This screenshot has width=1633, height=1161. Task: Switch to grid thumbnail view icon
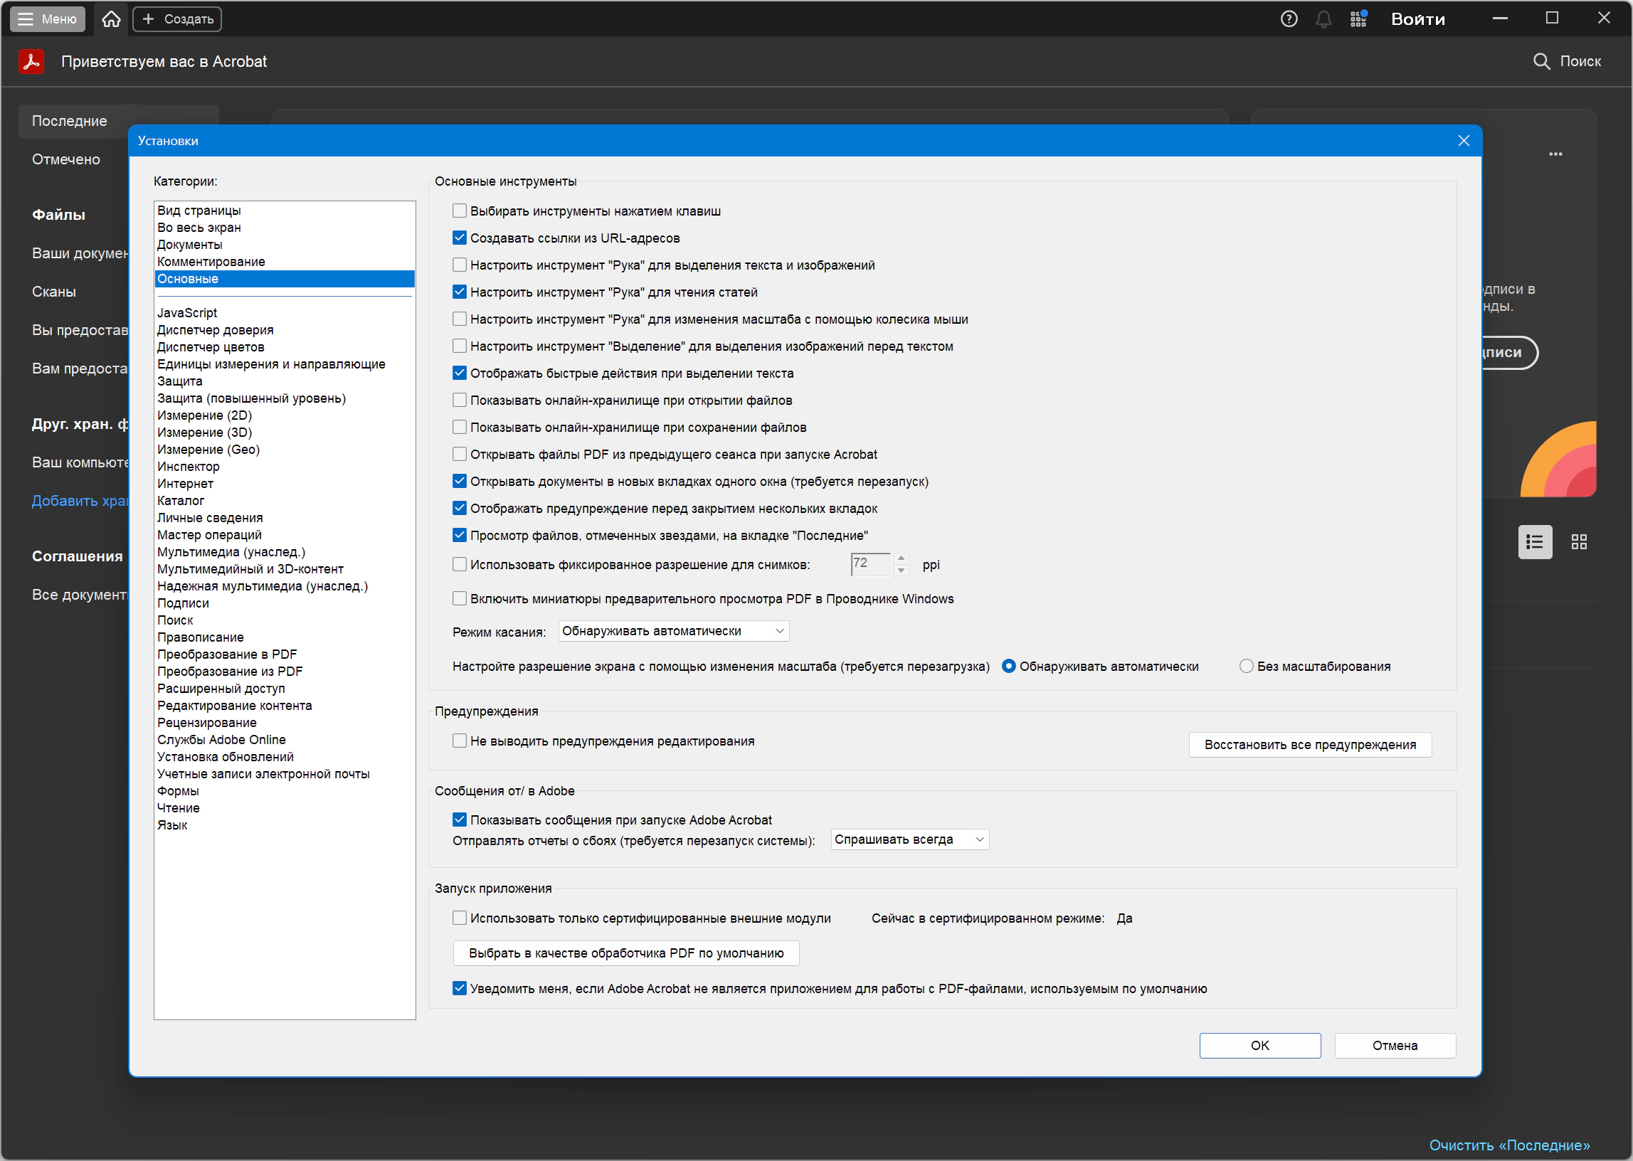pyautogui.click(x=1579, y=542)
